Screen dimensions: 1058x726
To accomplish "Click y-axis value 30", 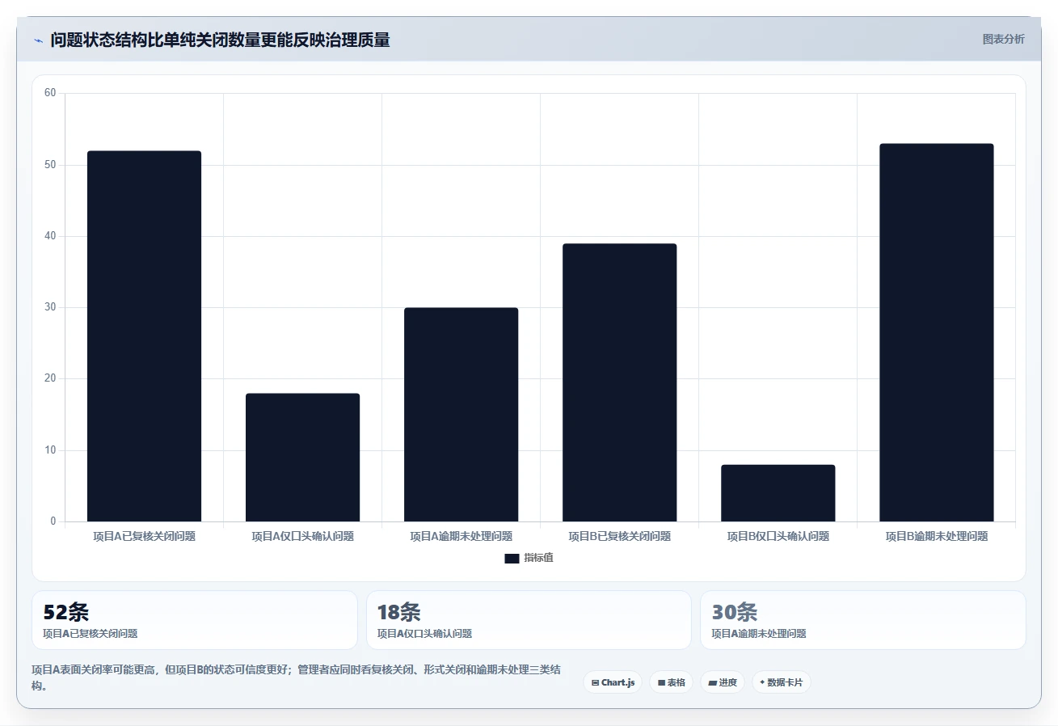I will (x=50, y=307).
